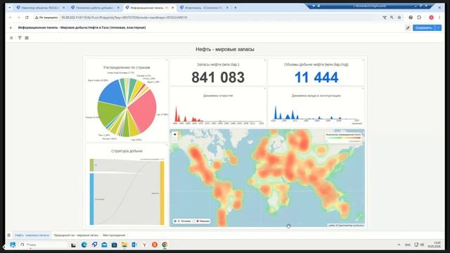Open the browser tab search dropdown
Image resolution: width=450 pixels, height=253 pixels.
[x=9, y=8]
